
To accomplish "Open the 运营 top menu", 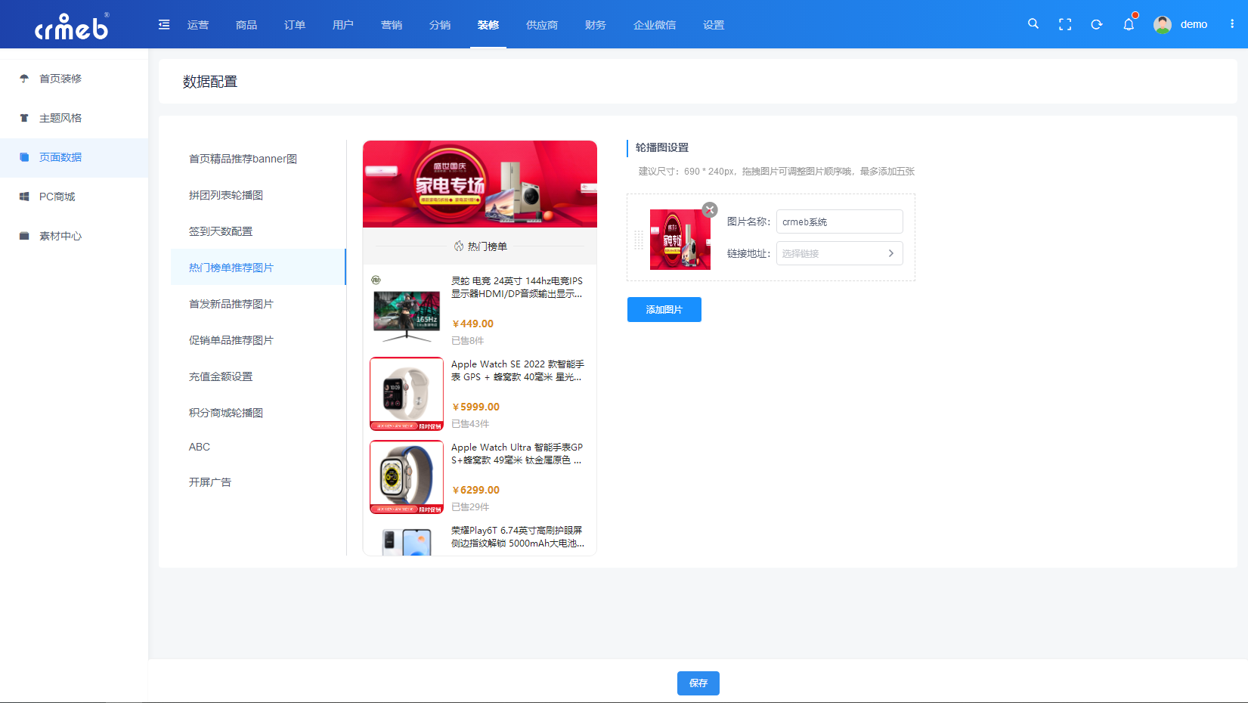I will click(198, 25).
